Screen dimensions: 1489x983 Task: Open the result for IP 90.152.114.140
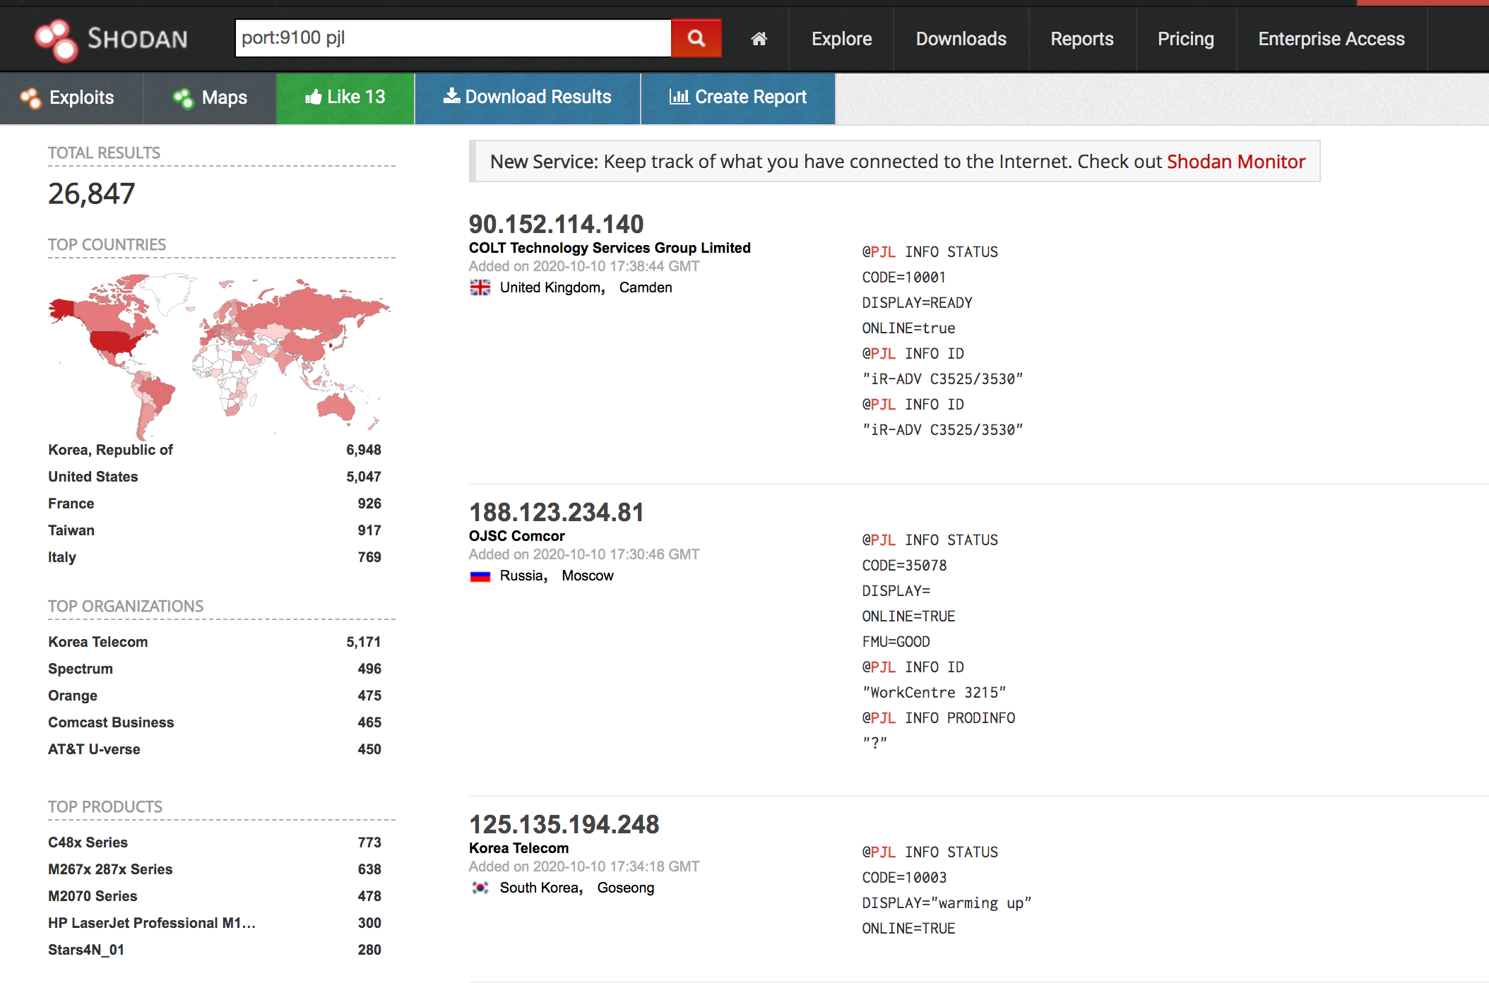(x=556, y=225)
